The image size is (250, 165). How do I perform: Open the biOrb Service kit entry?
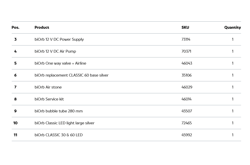pyautogui.click(x=49, y=99)
